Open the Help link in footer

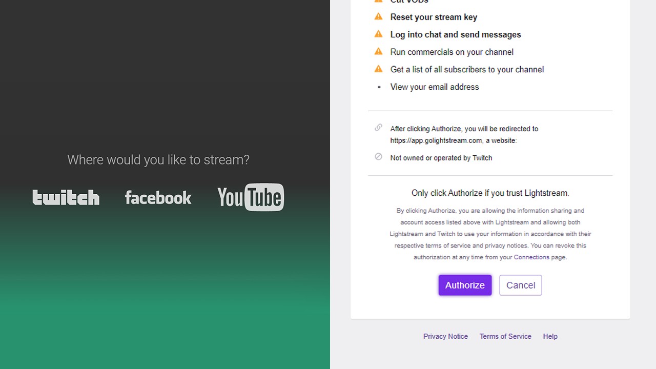pos(550,336)
